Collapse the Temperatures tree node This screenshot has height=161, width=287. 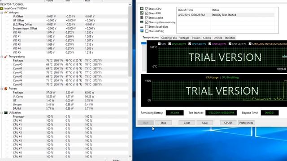pyautogui.click(x=2, y=57)
